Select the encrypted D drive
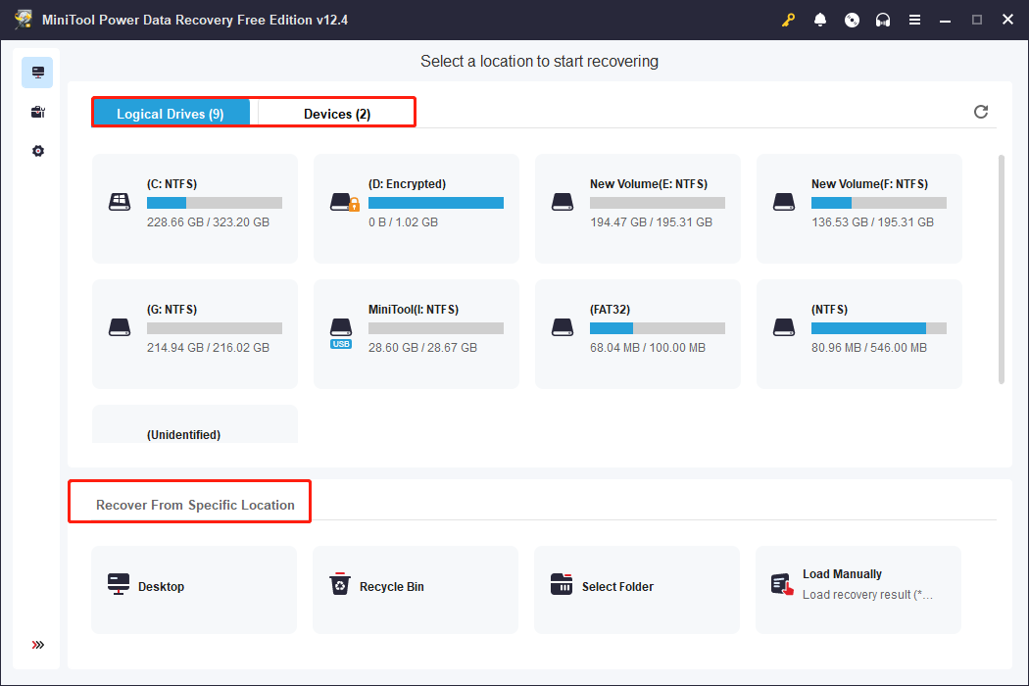Screen dimensions: 1029x686 pyautogui.click(x=416, y=208)
